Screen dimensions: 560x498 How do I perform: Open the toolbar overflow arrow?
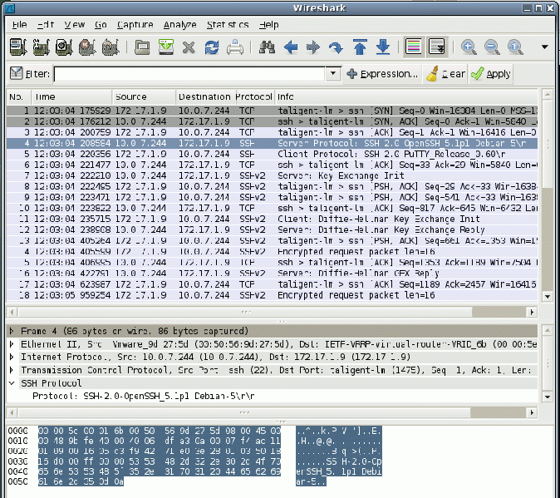coord(545,47)
